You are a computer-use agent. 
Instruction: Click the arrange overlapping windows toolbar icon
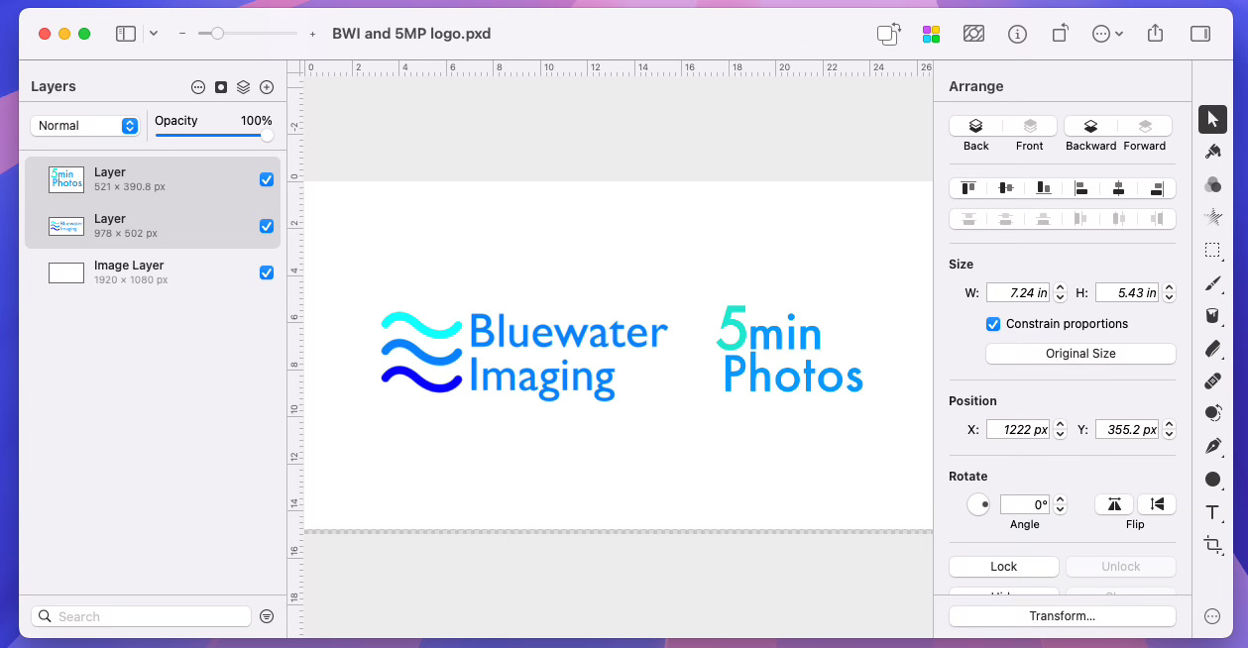[888, 34]
